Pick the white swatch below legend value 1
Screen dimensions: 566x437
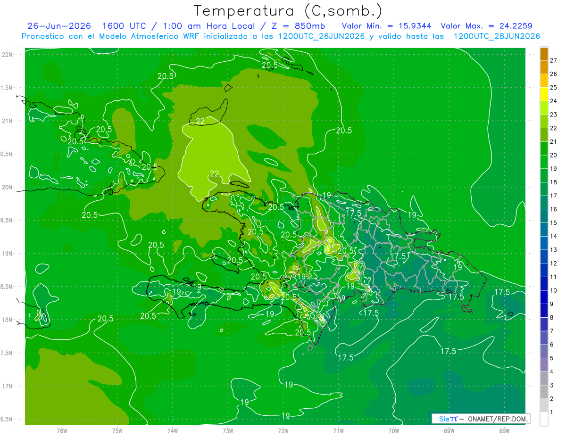click(544, 419)
